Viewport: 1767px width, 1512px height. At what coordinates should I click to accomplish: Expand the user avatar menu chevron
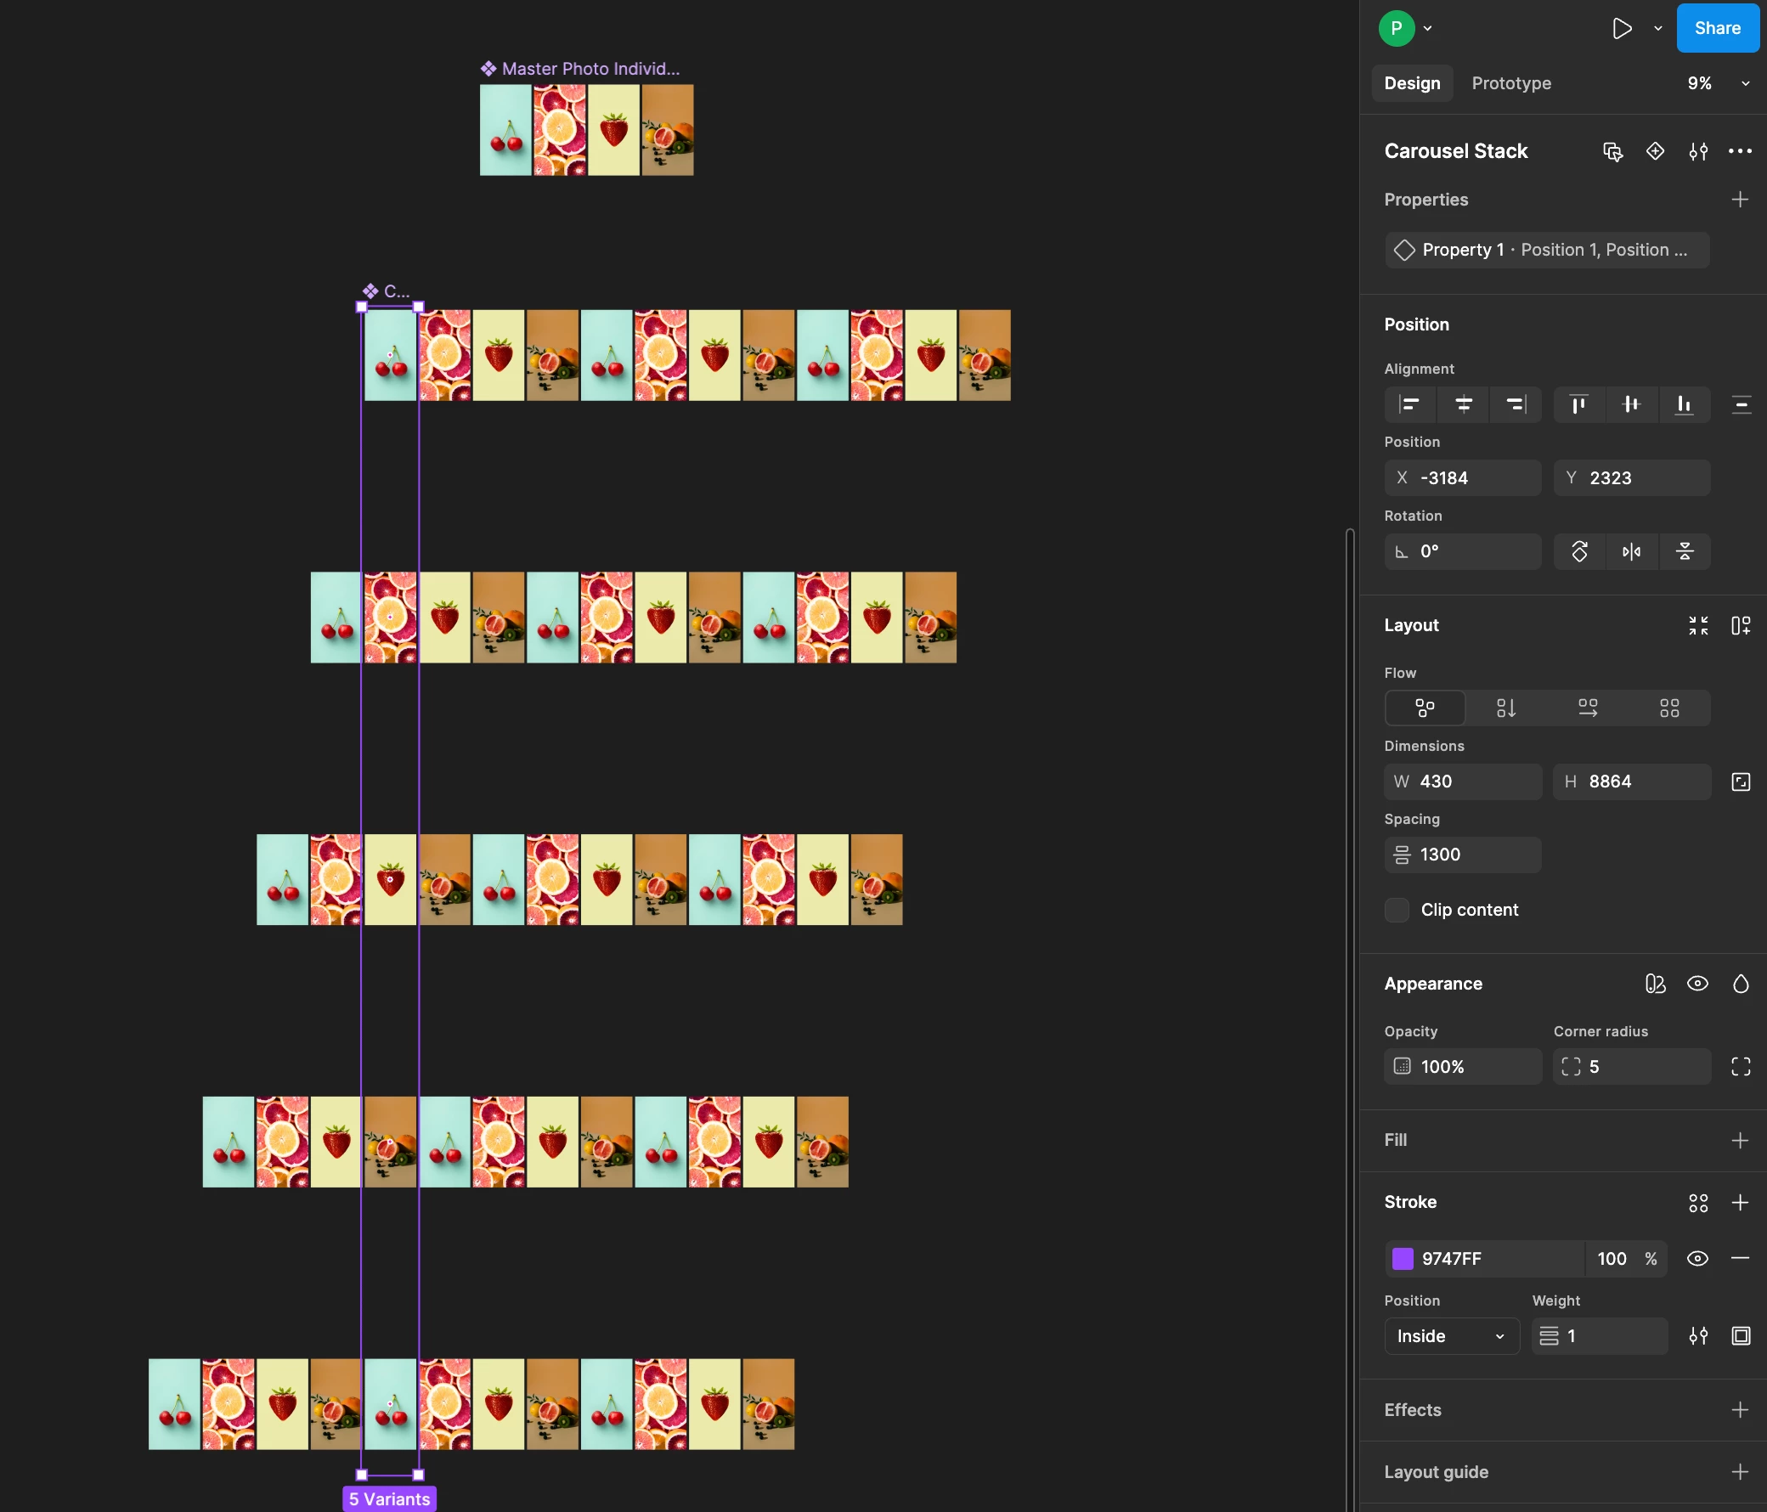pyautogui.click(x=1427, y=28)
